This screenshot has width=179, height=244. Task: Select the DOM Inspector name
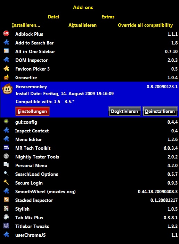pos(31,60)
